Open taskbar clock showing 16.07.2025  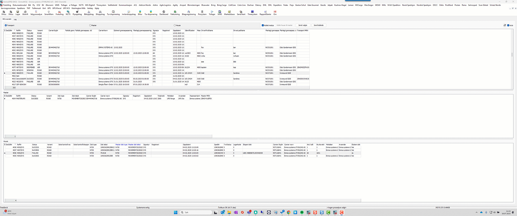tap(506, 213)
